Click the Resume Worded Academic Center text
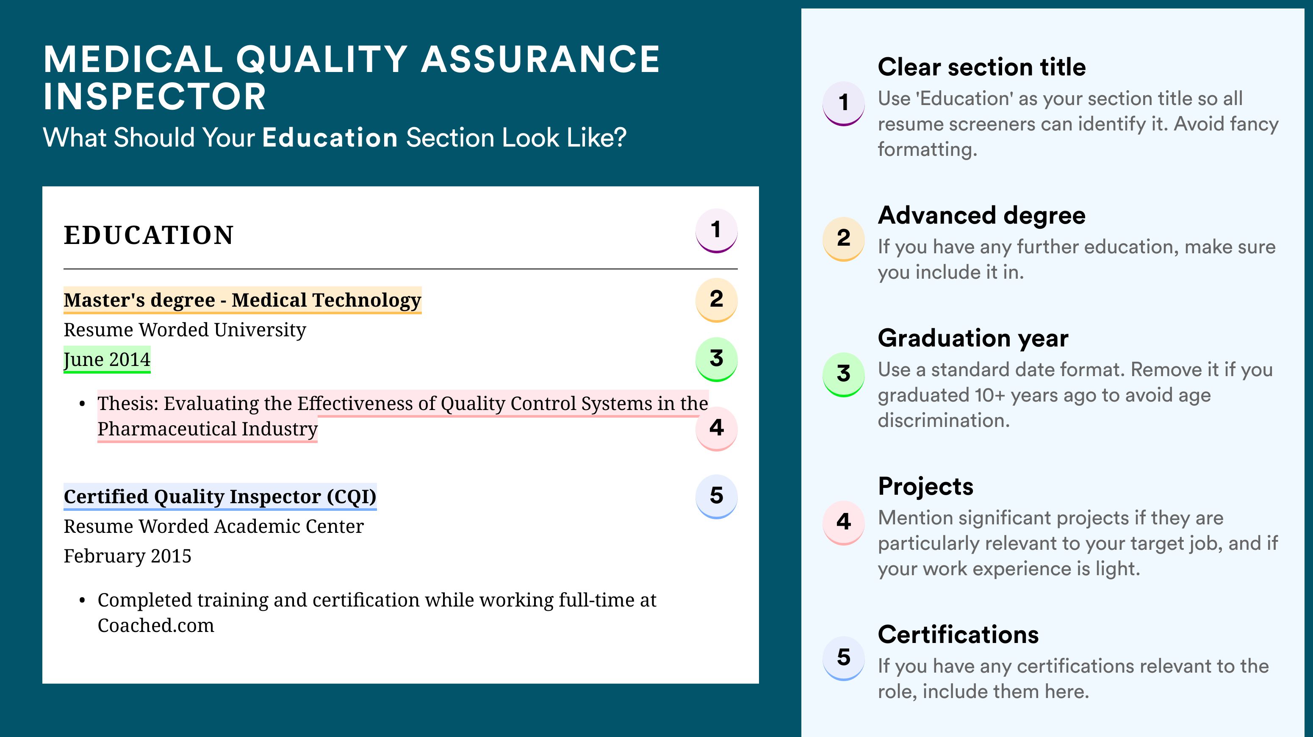The height and width of the screenshot is (737, 1313). click(213, 526)
